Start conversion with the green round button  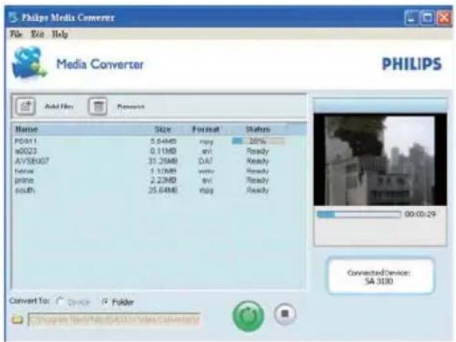tap(248, 316)
